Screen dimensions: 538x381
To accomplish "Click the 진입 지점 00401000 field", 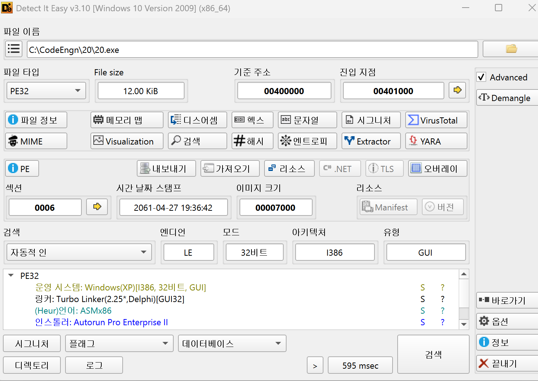I will [394, 91].
